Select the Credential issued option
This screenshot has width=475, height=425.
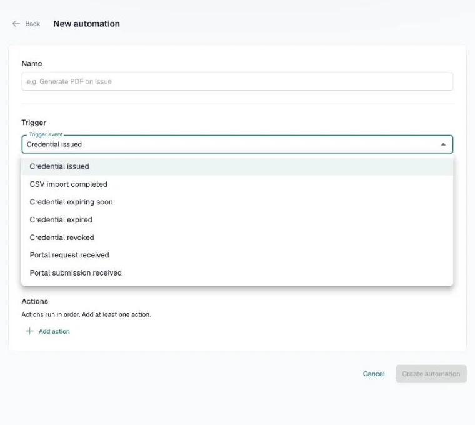(237, 166)
